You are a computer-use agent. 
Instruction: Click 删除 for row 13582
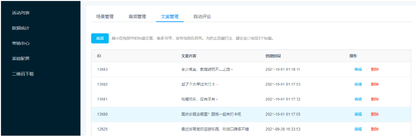[x=374, y=84]
